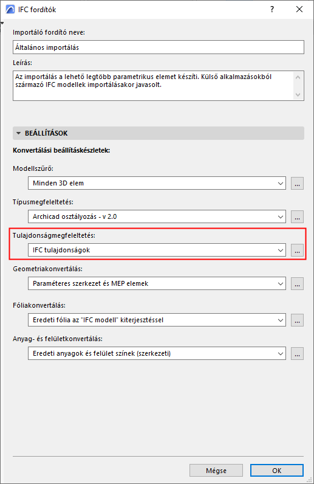Open the IFC tulajdonságok dropdown
This screenshot has height=484, width=314.
157,250
